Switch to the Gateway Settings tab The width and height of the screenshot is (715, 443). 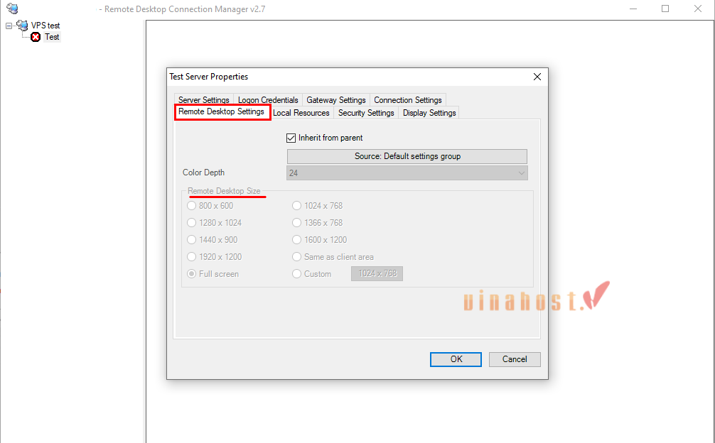tap(335, 99)
